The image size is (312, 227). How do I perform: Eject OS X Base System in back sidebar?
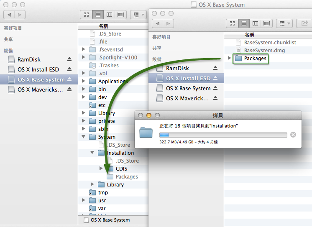tap(69, 79)
